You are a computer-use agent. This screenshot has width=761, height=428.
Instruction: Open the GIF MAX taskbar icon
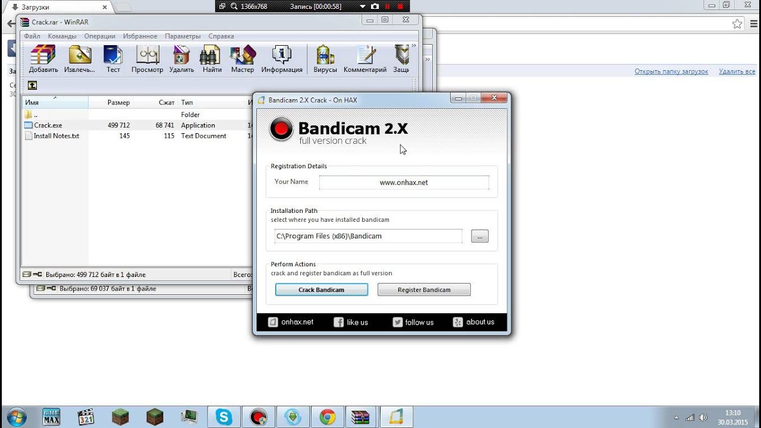point(52,417)
